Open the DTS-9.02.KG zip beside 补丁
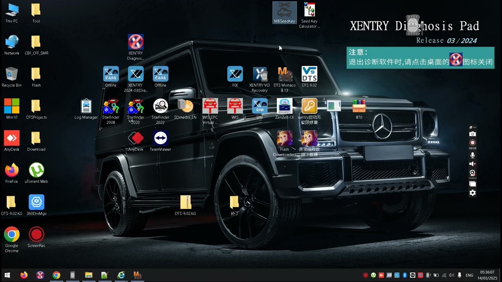The height and width of the screenshot is (282, 502). click(186, 205)
